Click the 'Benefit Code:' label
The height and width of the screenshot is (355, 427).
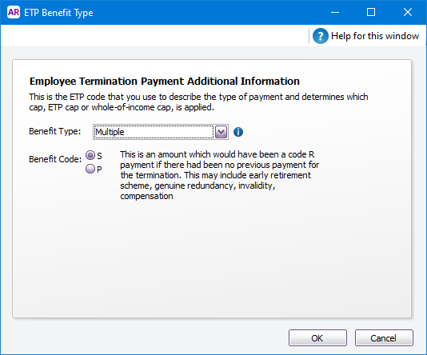(55, 159)
